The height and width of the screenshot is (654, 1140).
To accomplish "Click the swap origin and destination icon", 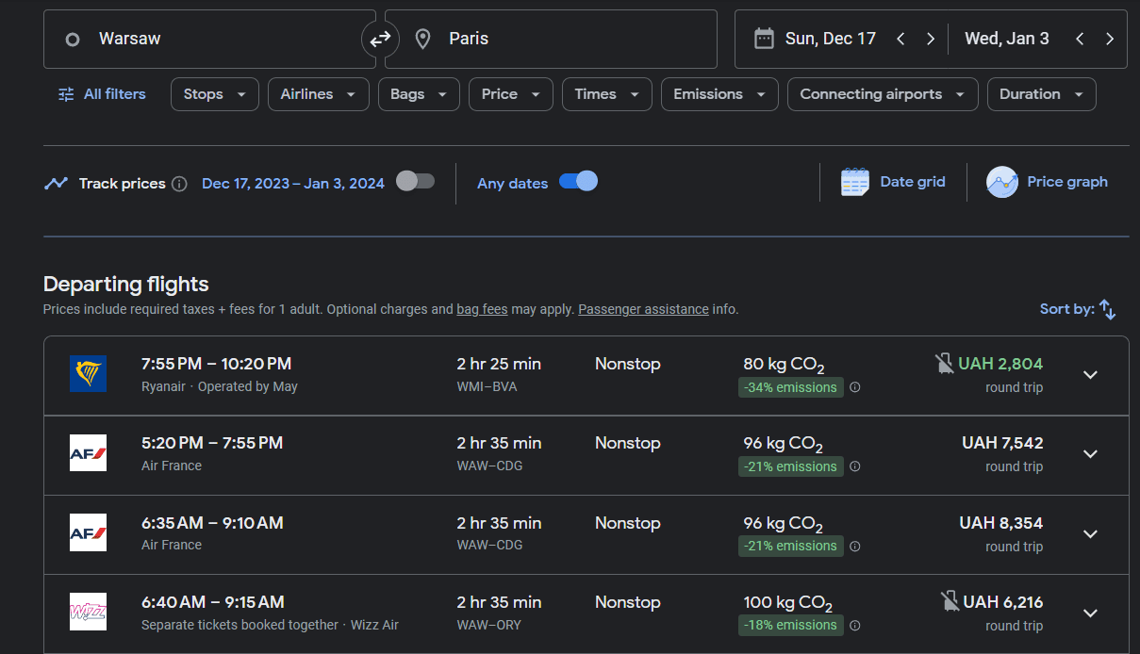I will tap(380, 39).
